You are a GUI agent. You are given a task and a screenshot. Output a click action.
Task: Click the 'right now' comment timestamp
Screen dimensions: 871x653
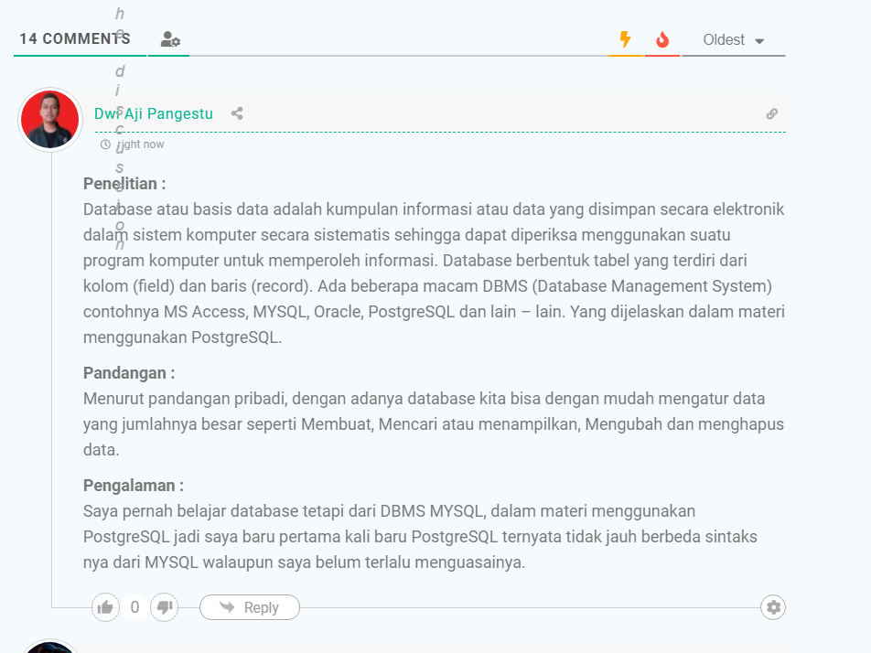140,145
